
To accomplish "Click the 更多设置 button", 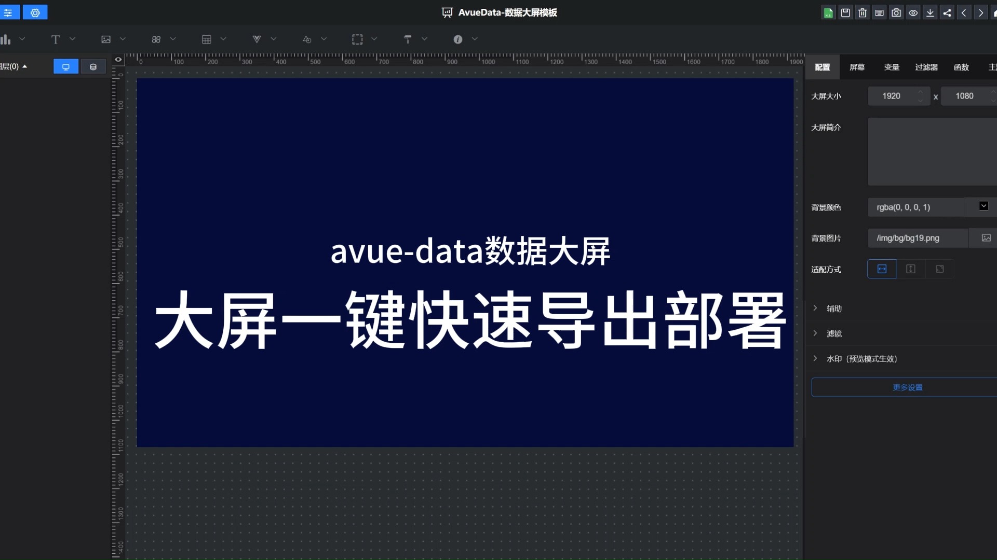I will coord(904,387).
